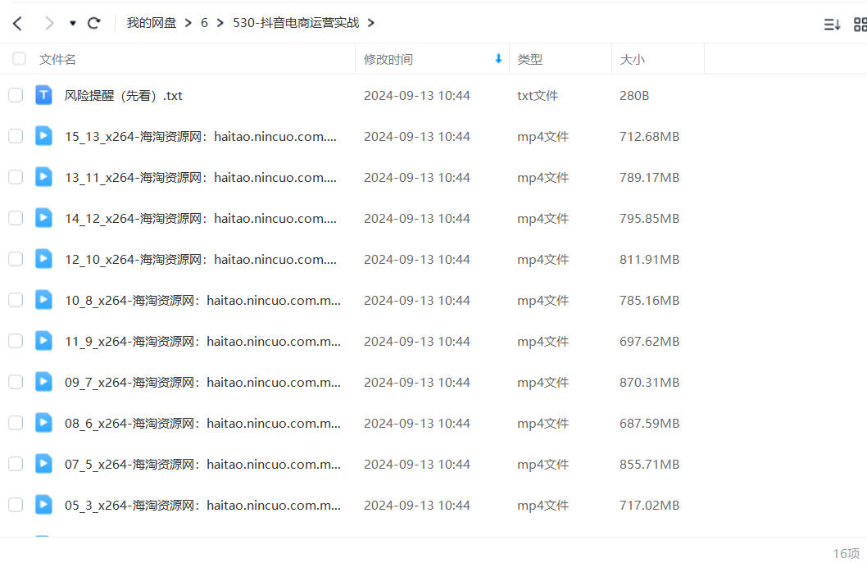The width and height of the screenshot is (867, 563).
Task: Click the txt文件 type cell
Action: (538, 96)
